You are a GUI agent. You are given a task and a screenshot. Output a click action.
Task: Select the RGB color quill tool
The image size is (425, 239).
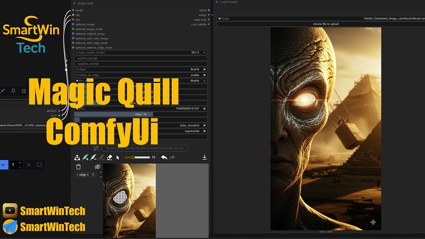coord(102,157)
